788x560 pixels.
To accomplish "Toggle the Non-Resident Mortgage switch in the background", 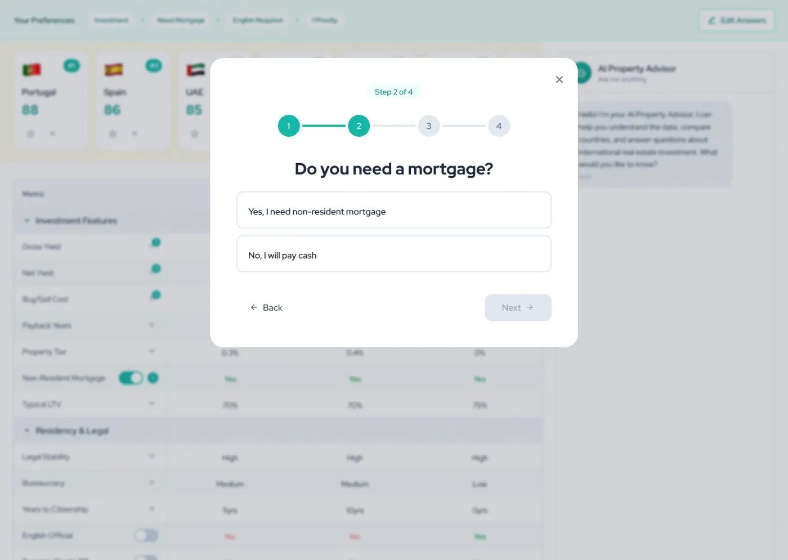I will point(131,378).
